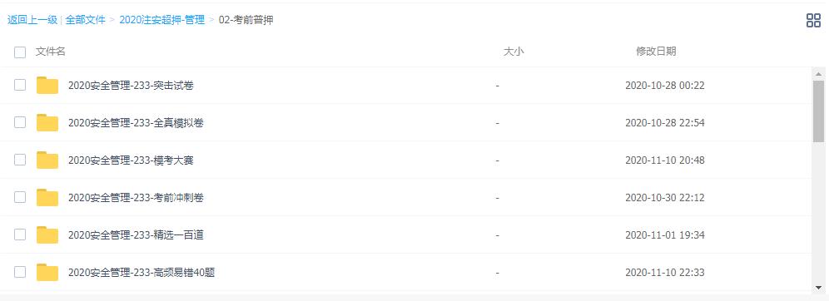The height and width of the screenshot is (301, 829).
Task: Click the scrollbar up arrow
Action: (818, 74)
